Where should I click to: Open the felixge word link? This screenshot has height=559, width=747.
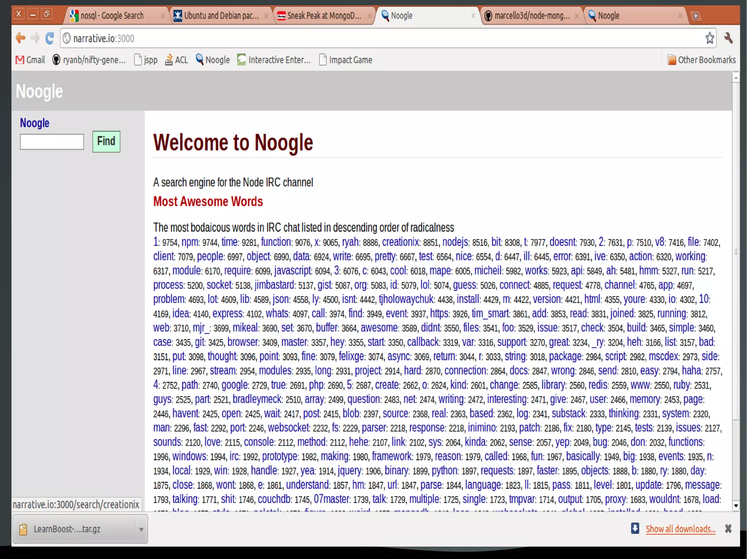351,356
